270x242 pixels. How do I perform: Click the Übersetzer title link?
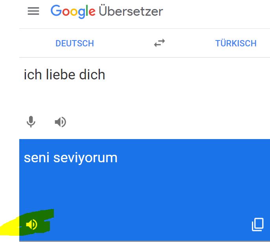pos(131,11)
